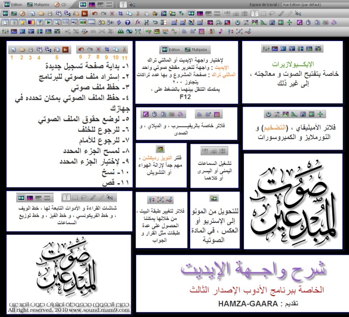Click the Cut scissors icon in top toolbar

[138, 14]
